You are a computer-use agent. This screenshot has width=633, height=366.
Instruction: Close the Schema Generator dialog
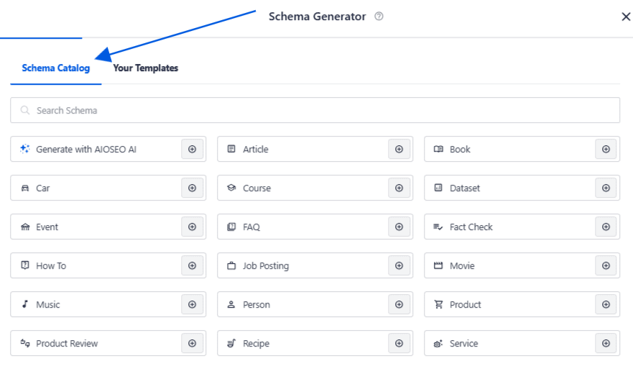626,17
